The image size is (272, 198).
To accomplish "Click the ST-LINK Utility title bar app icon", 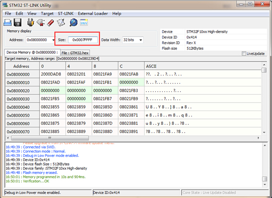I will 5,5.
